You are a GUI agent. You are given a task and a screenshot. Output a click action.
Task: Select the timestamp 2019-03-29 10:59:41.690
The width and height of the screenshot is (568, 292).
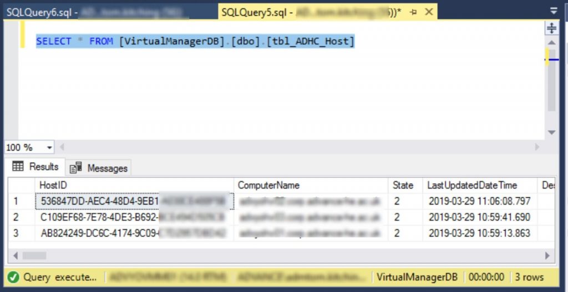tap(480, 217)
